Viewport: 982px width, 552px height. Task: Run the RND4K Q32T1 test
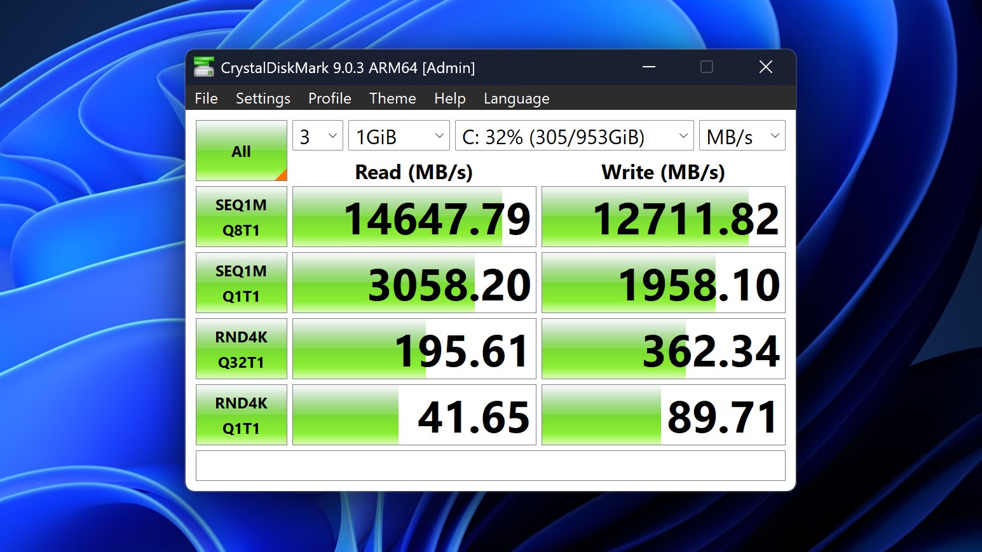242,349
